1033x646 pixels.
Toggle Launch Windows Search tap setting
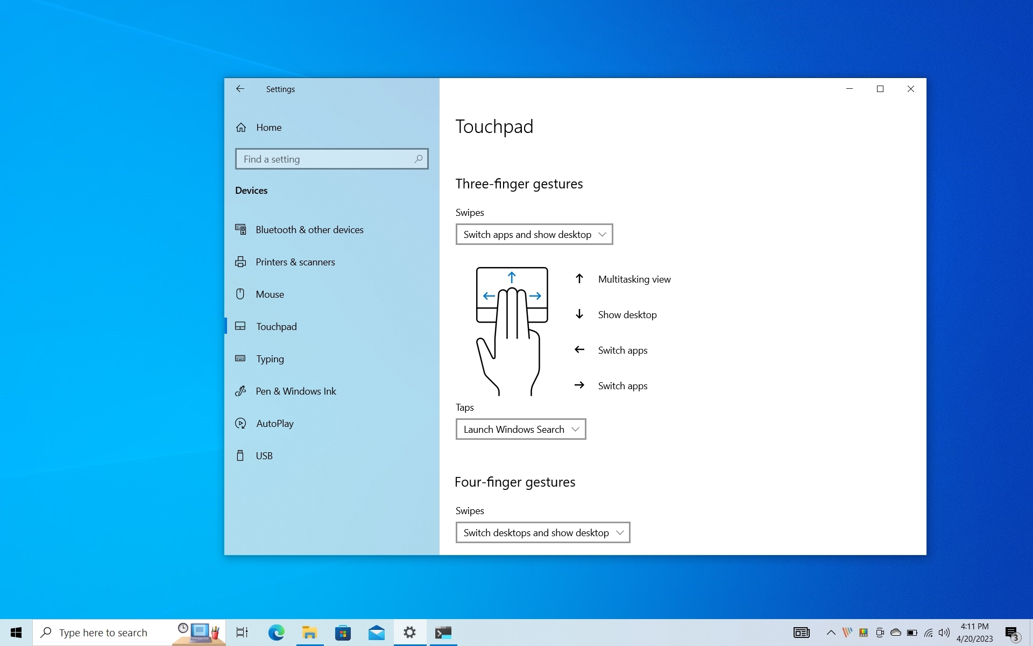click(521, 429)
